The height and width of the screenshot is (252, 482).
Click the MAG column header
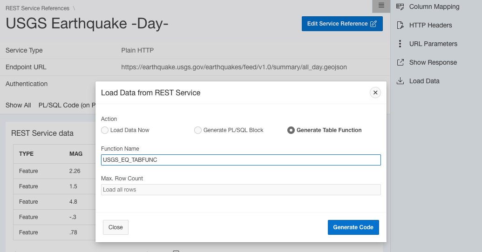click(75, 154)
